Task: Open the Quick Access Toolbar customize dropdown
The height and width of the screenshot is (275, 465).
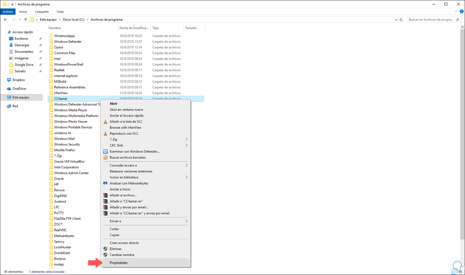Action: 12,4
